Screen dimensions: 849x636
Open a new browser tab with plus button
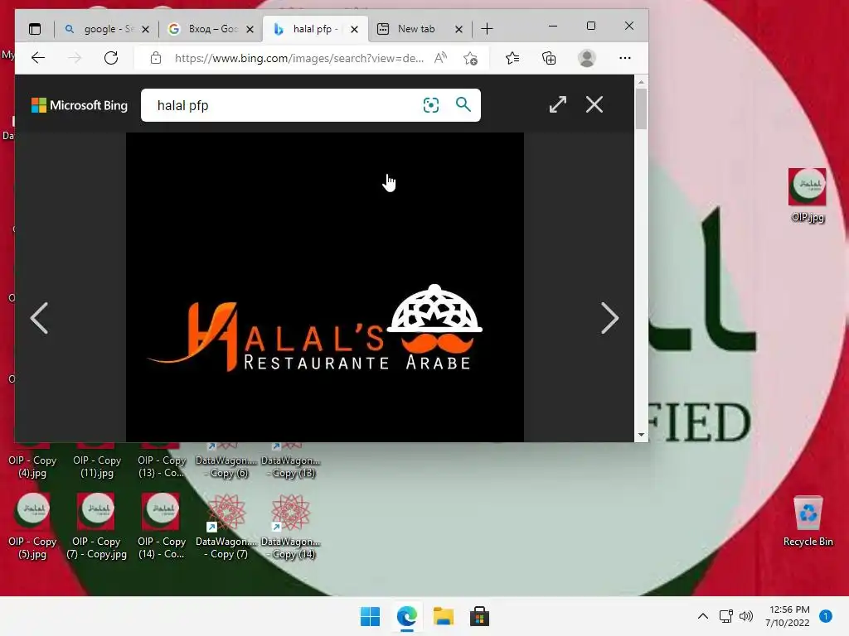(487, 29)
